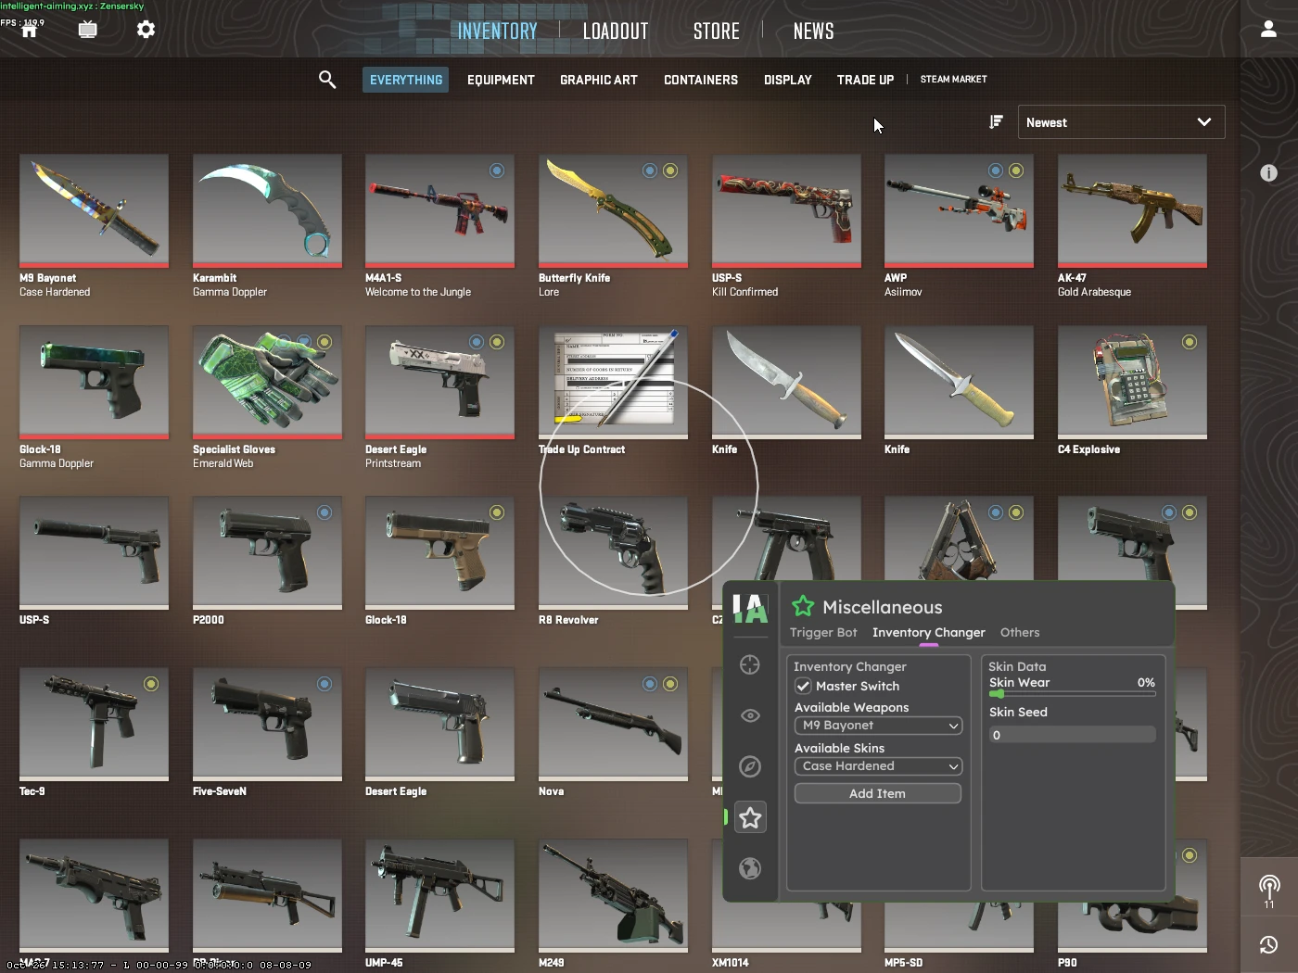Click the Skin Seed input field
1298x973 pixels.
click(1072, 735)
